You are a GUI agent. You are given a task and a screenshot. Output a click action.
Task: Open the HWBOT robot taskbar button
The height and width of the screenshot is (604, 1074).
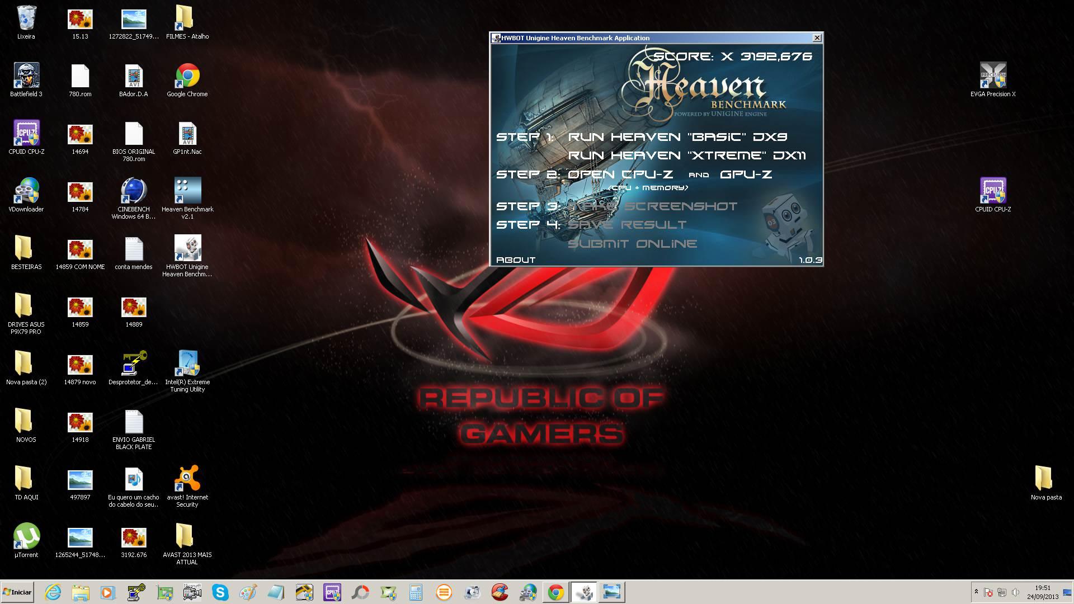tap(584, 592)
